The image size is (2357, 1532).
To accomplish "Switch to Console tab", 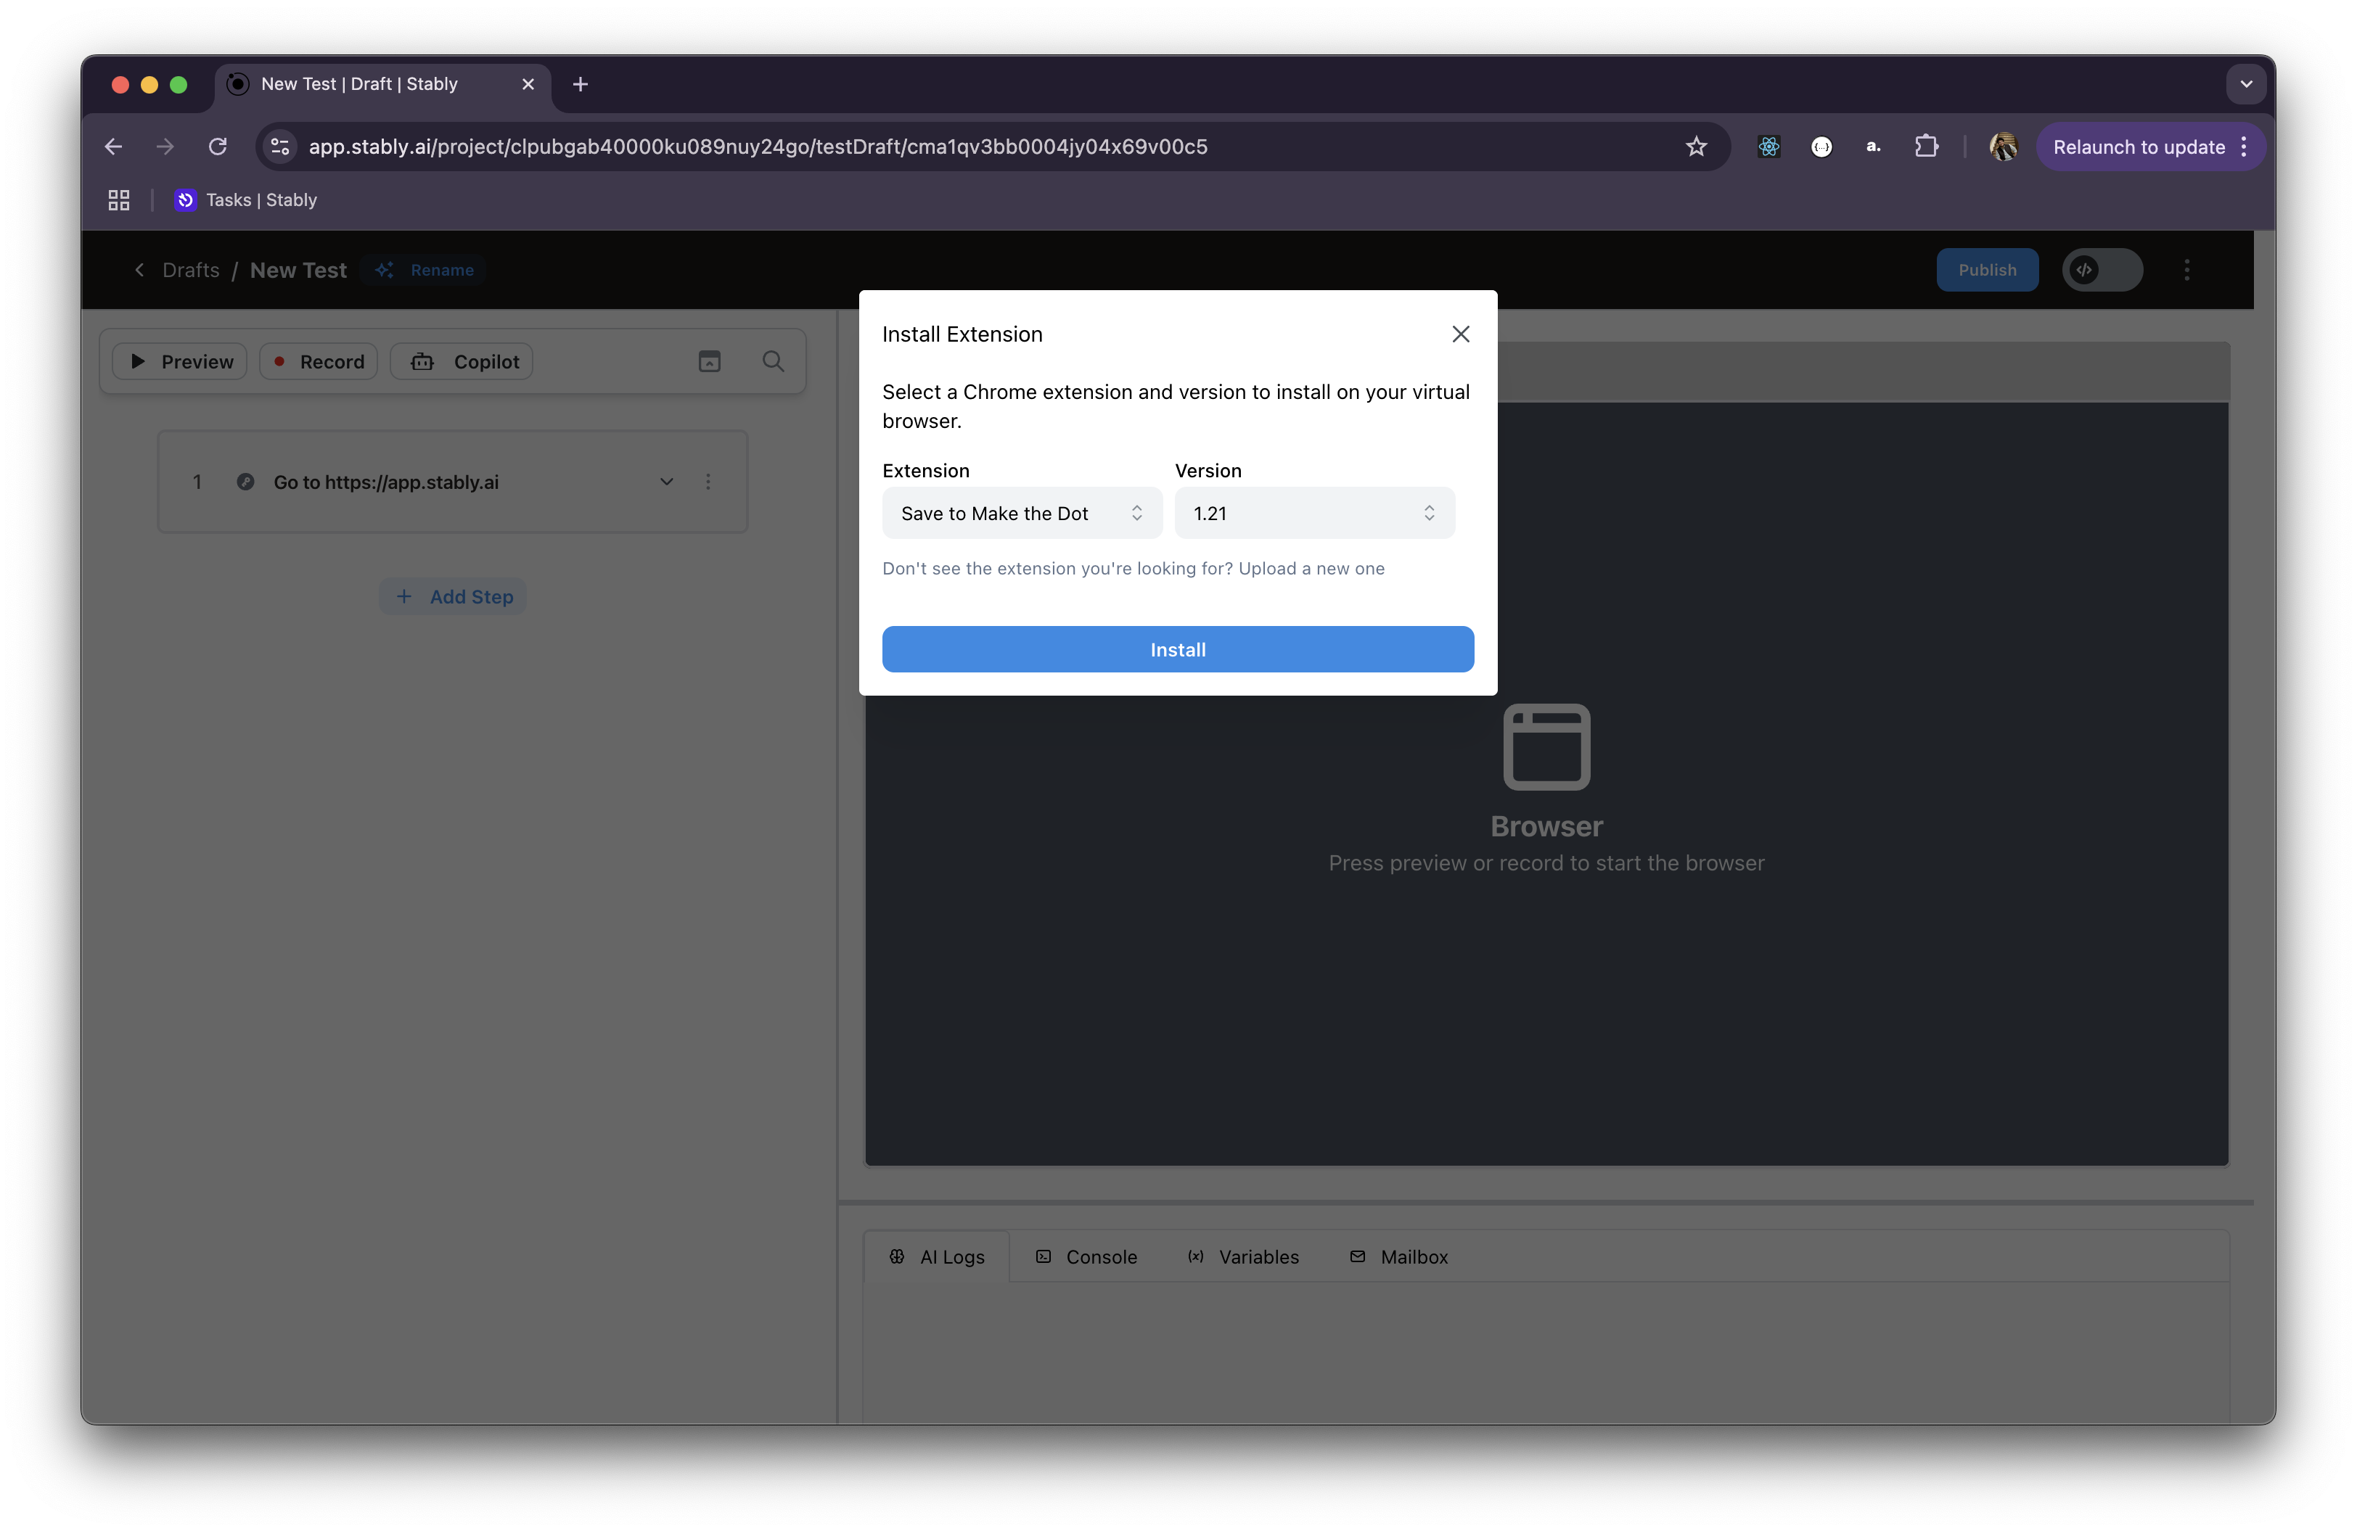I will tap(1086, 1257).
